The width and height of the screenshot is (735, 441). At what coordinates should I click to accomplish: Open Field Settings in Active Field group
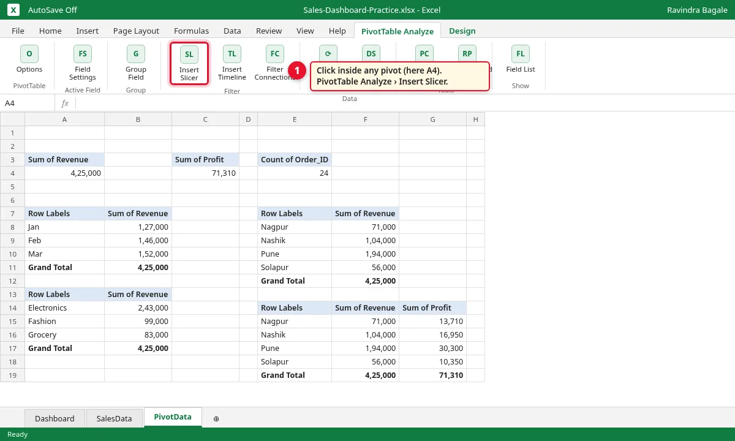(x=83, y=64)
